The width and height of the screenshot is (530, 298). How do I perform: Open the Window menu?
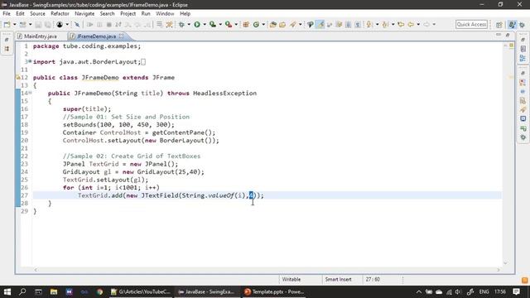tap(165, 13)
